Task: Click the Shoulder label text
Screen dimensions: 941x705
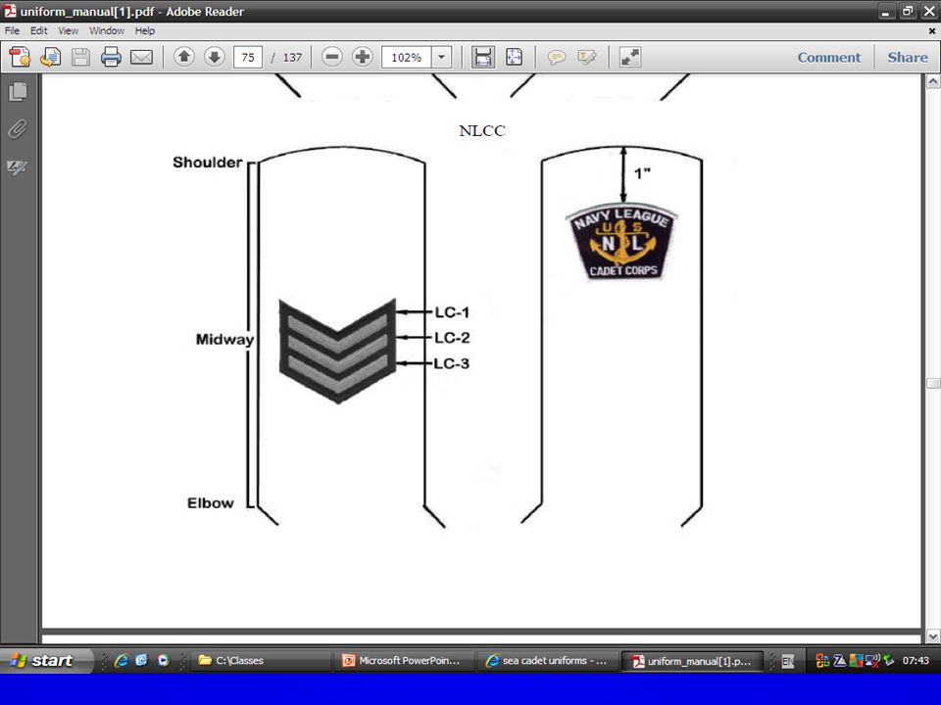Action: 208,163
